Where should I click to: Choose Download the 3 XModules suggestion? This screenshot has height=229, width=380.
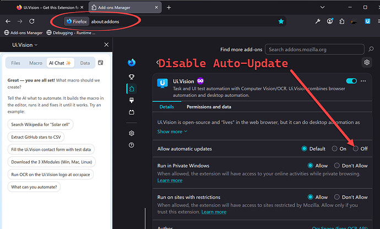point(52,162)
